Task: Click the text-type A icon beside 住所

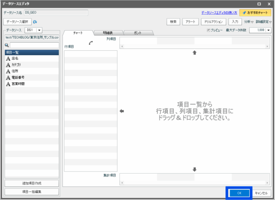Action: pos(8,71)
